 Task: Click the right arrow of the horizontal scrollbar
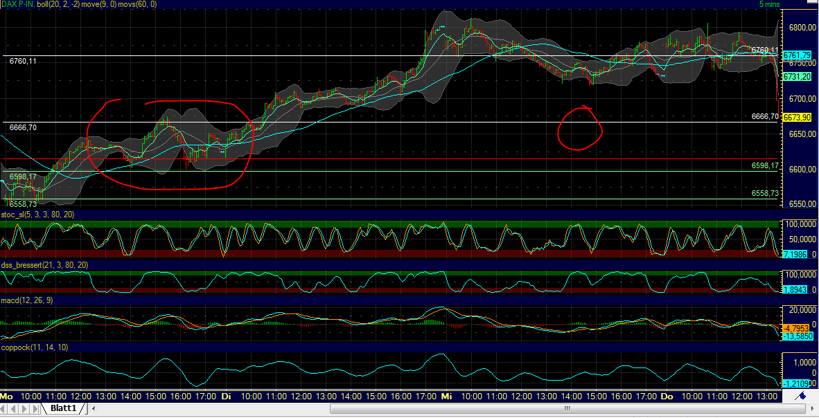(x=813, y=409)
